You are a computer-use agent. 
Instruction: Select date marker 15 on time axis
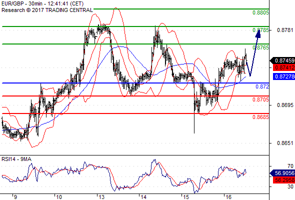pos(186,197)
